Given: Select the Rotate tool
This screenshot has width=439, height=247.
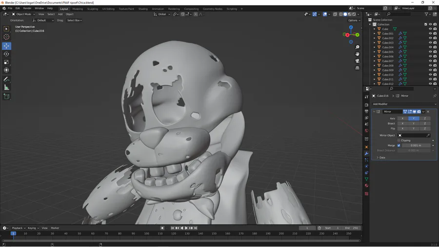Looking at the screenshot, I should 6,54.
